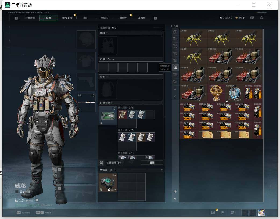Screen dimensions: 280x219
Task: Toggle the 显示装备 checkbox
Action: pos(17,192)
